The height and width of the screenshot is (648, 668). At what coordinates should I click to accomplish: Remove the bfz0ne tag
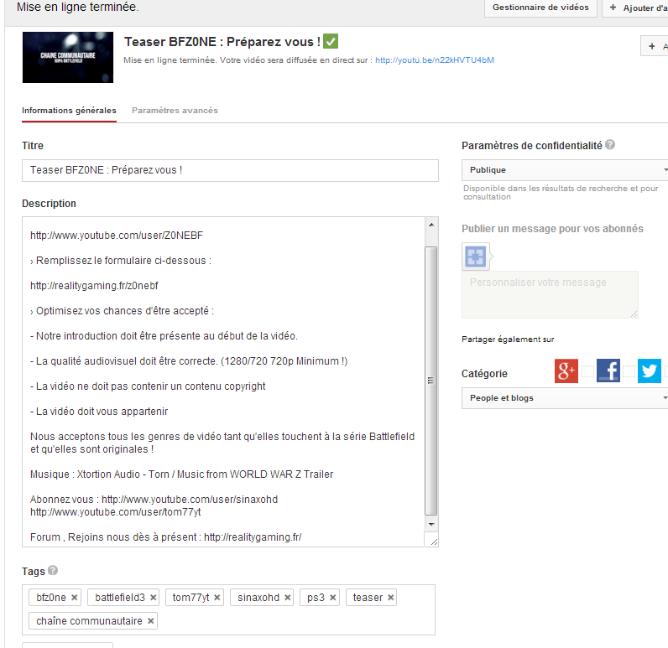[x=74, y=598]
